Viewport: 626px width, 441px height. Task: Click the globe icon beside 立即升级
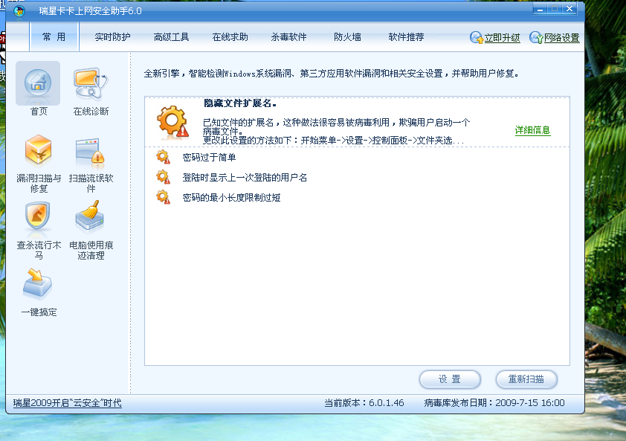tap(477, 37)
